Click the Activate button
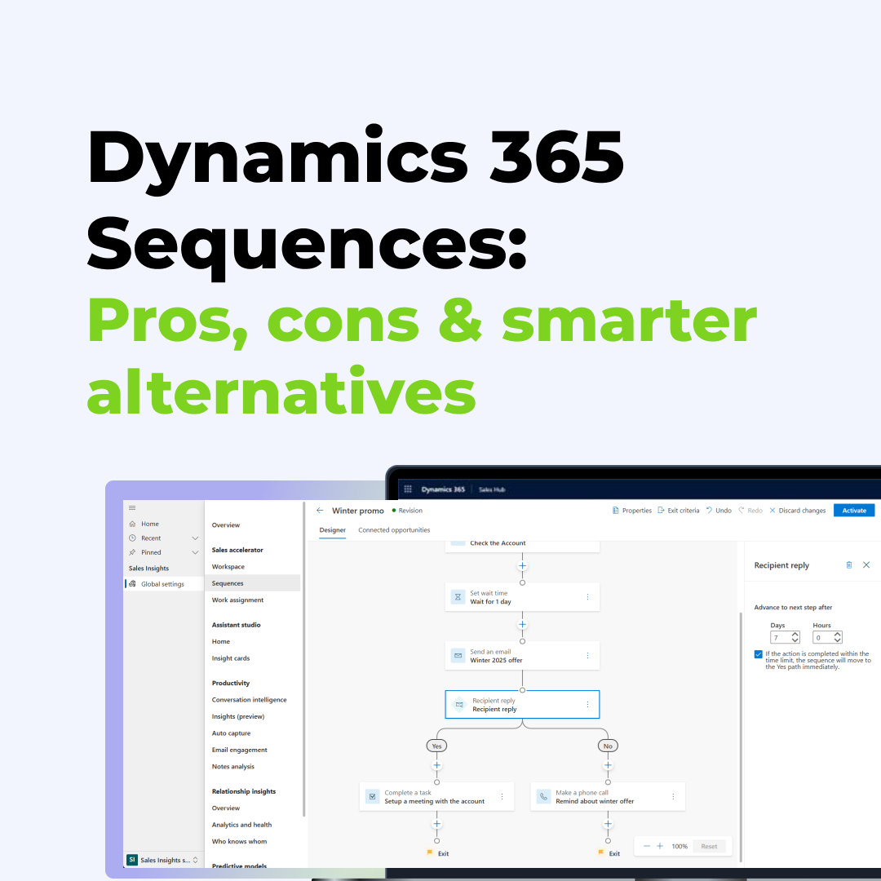Viewport: 881px width, 881px height. pyautogui.click(x=854, y=511)
